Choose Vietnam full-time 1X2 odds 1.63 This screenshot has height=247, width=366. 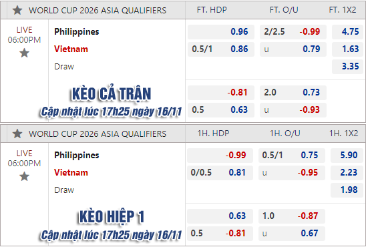coord(347,49)
